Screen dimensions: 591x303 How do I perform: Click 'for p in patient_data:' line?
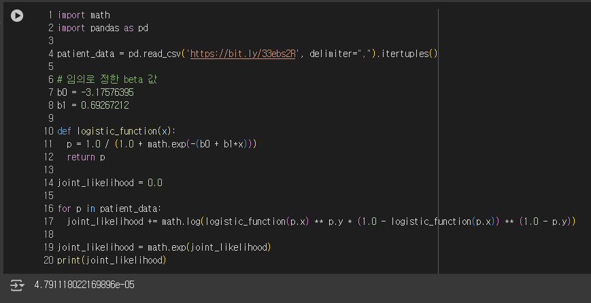pos(109,209)
